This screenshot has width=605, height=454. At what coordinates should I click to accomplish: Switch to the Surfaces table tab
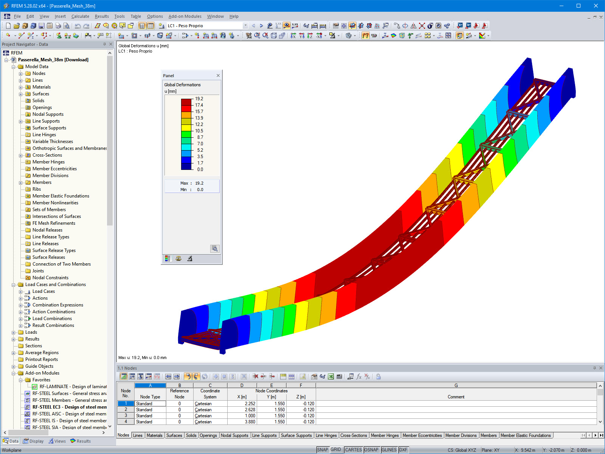click(174, 435)
